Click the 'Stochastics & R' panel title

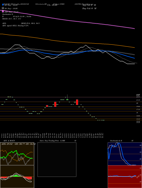pos(116,141)
